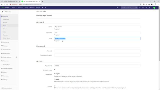Open the Labels icon in sidebar
Viewport: 160px width, 90px height.
pos(2,72)
